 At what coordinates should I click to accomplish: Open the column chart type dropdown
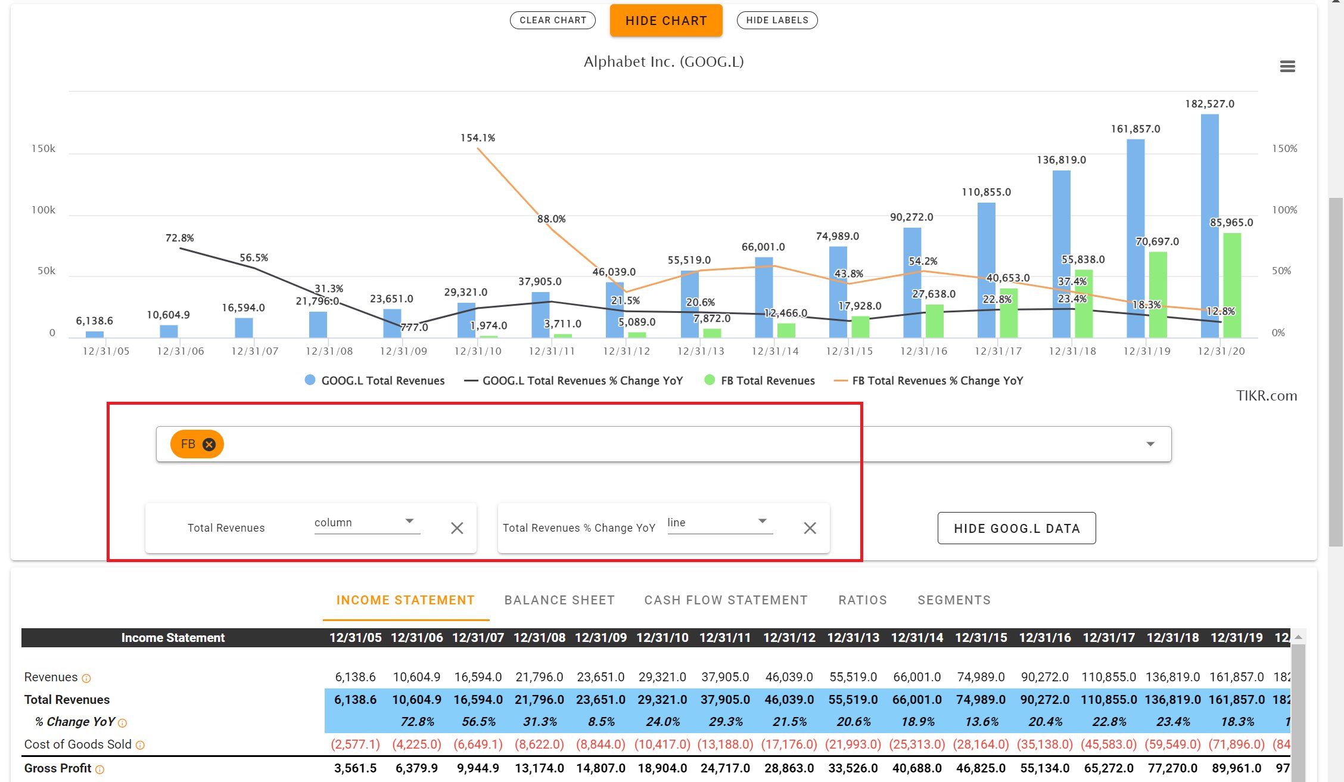pos(367,523)
